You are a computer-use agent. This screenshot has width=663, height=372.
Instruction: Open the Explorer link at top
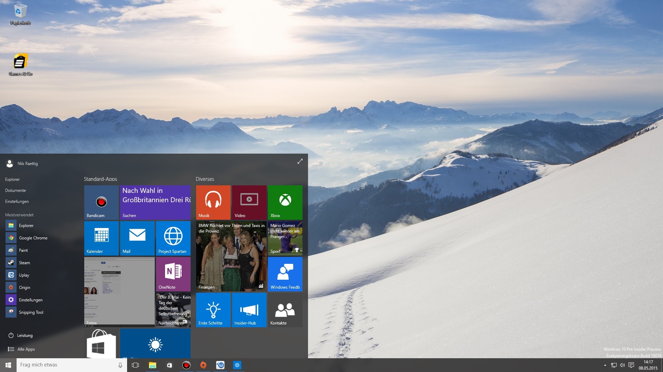[x=12, y=179]
